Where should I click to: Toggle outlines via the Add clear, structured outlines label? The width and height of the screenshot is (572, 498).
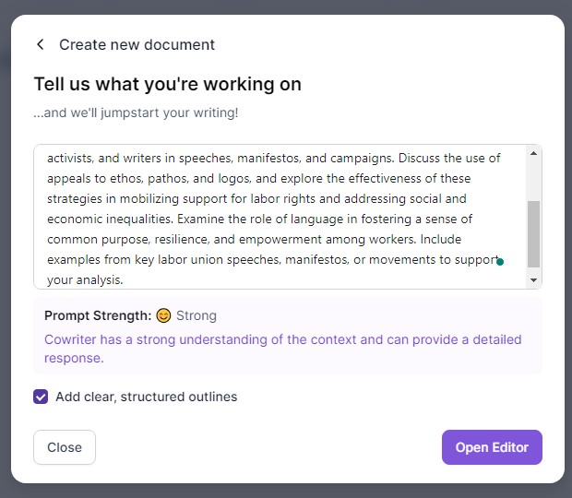click(147, 397)
